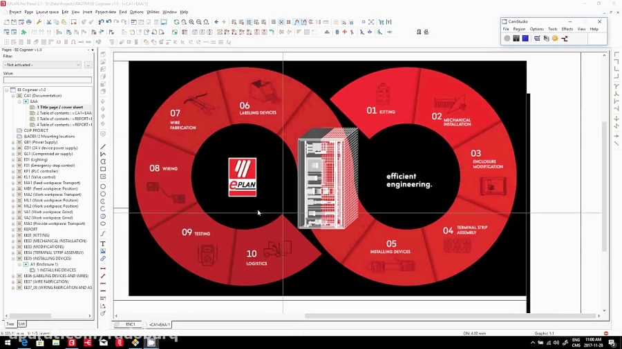Screen dimensions: 622x349
Task: Open the Layout space menu
Action: (x=47, y=12)
